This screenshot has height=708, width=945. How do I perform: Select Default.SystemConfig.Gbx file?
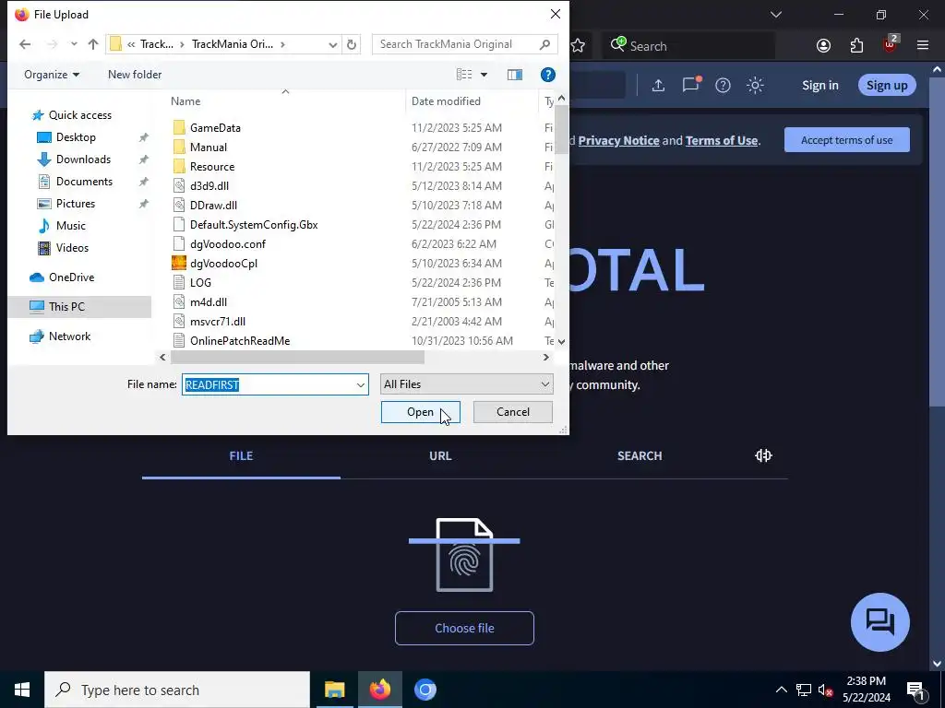click(254, 225)
